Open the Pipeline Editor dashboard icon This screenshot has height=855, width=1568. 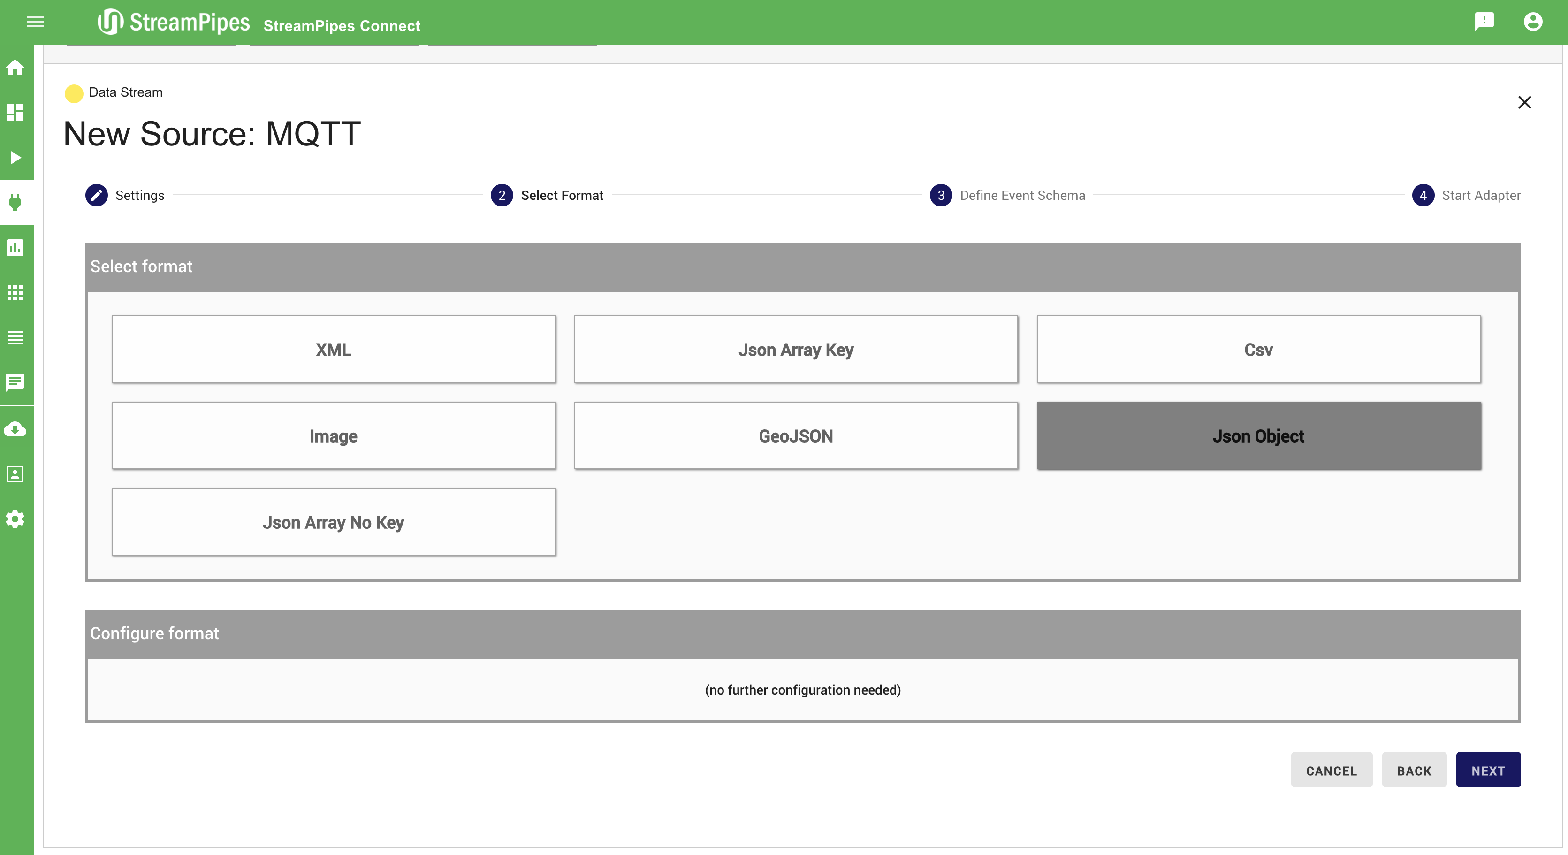(x=15, y=113)
